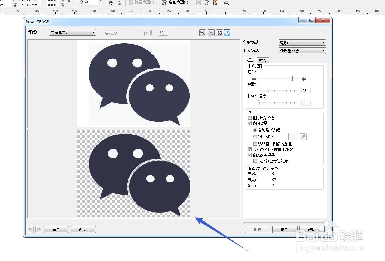Click the undo arrow in PowerTRACE
The height and width of the screenshot is (261, 385).
point(30,229)
